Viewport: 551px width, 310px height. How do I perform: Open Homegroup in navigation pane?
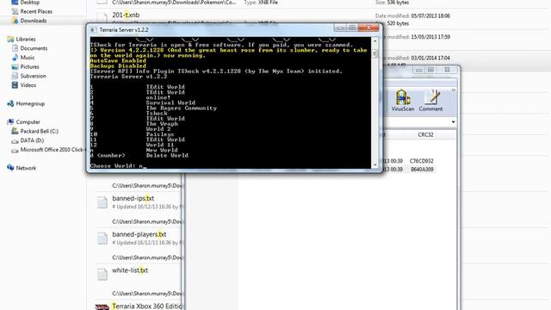pyautogui.click(x=30, y=103)
